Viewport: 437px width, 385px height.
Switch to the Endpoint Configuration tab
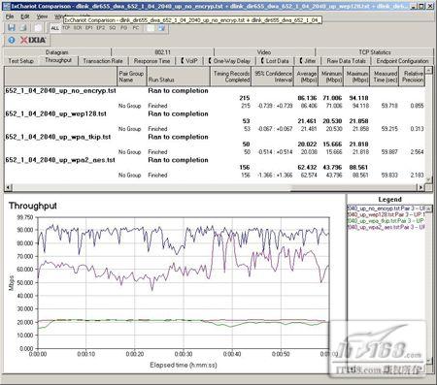402,61
